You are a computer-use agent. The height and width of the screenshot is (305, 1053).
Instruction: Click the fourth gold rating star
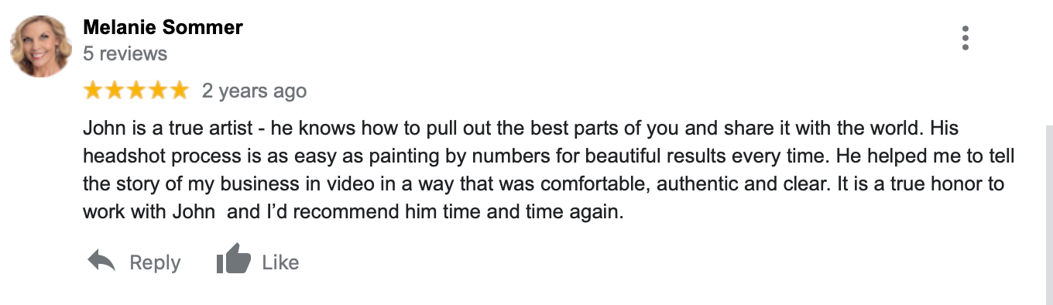[x=157, y=91]
